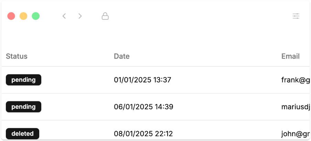
Task: Click the email starting with mariusdj
Action: 296,107
